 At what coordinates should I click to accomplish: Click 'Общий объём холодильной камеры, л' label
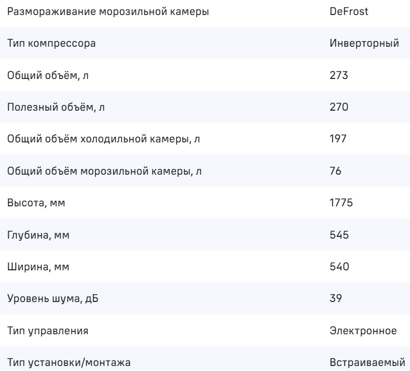click(104, 140)
